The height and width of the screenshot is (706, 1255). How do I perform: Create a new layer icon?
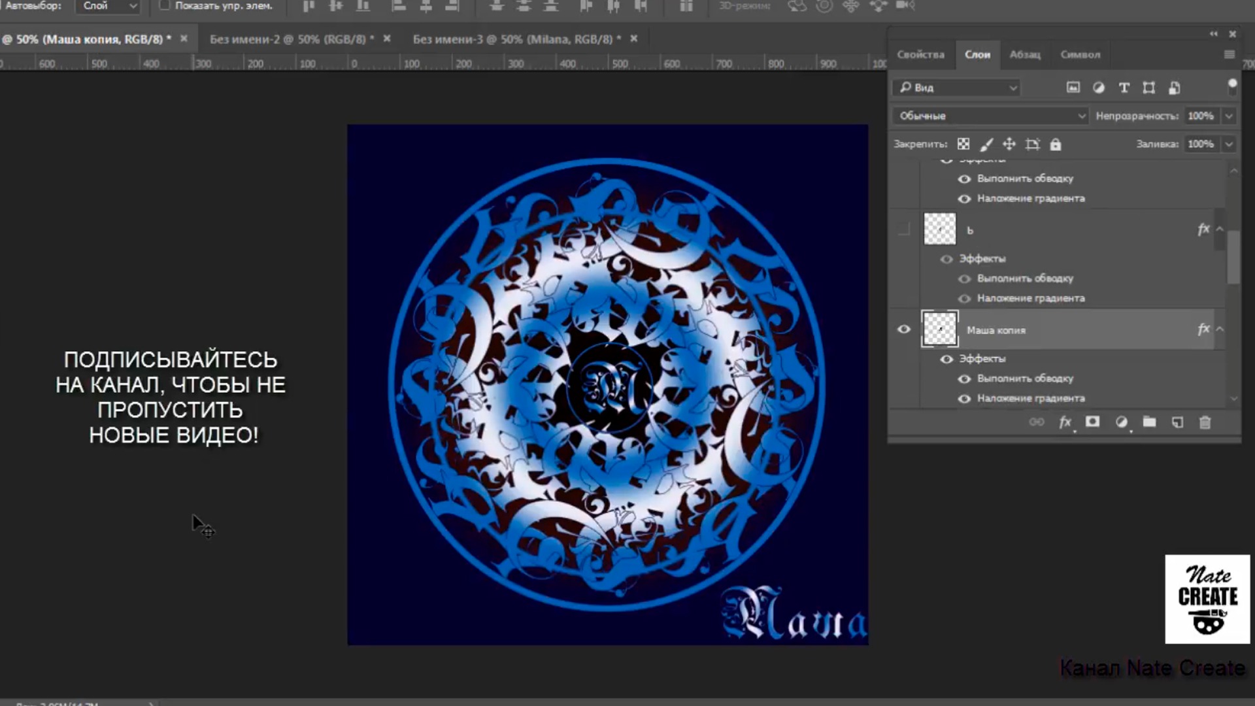click(1178, 422)
